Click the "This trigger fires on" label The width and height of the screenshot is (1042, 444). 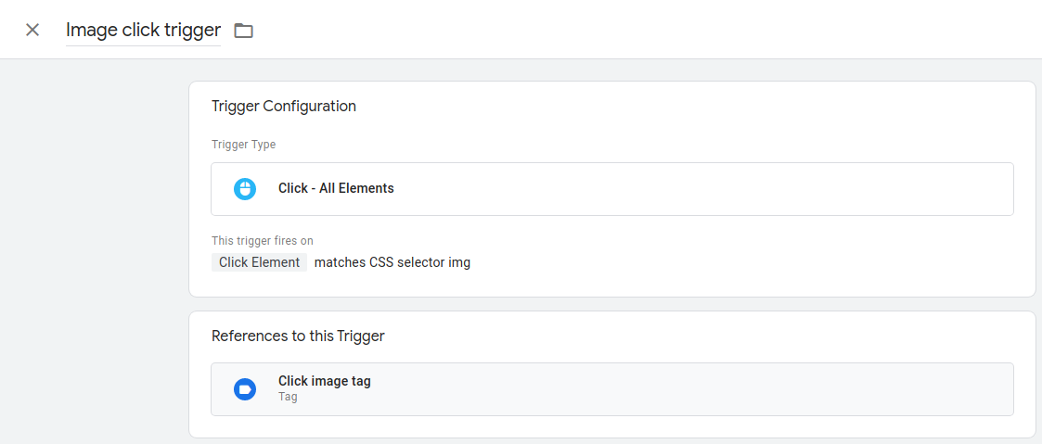tap(263, 241)
